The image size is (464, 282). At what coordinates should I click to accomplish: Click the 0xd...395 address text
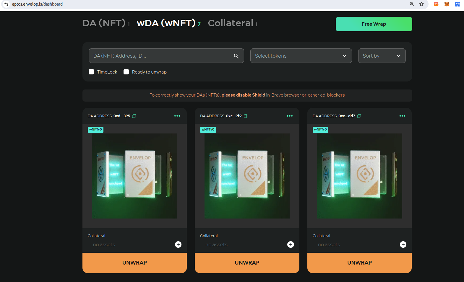pyautogui.click(x=122, y=116)
